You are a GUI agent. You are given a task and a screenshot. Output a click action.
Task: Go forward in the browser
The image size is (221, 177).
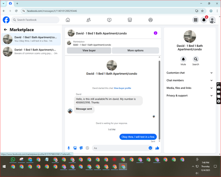10,11
